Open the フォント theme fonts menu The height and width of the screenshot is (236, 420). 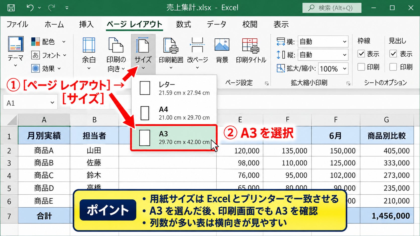49,55
